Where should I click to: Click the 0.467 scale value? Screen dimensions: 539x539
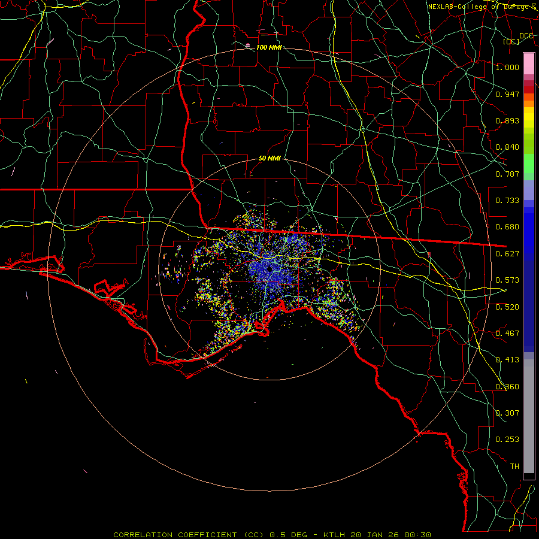pos(507,334)
